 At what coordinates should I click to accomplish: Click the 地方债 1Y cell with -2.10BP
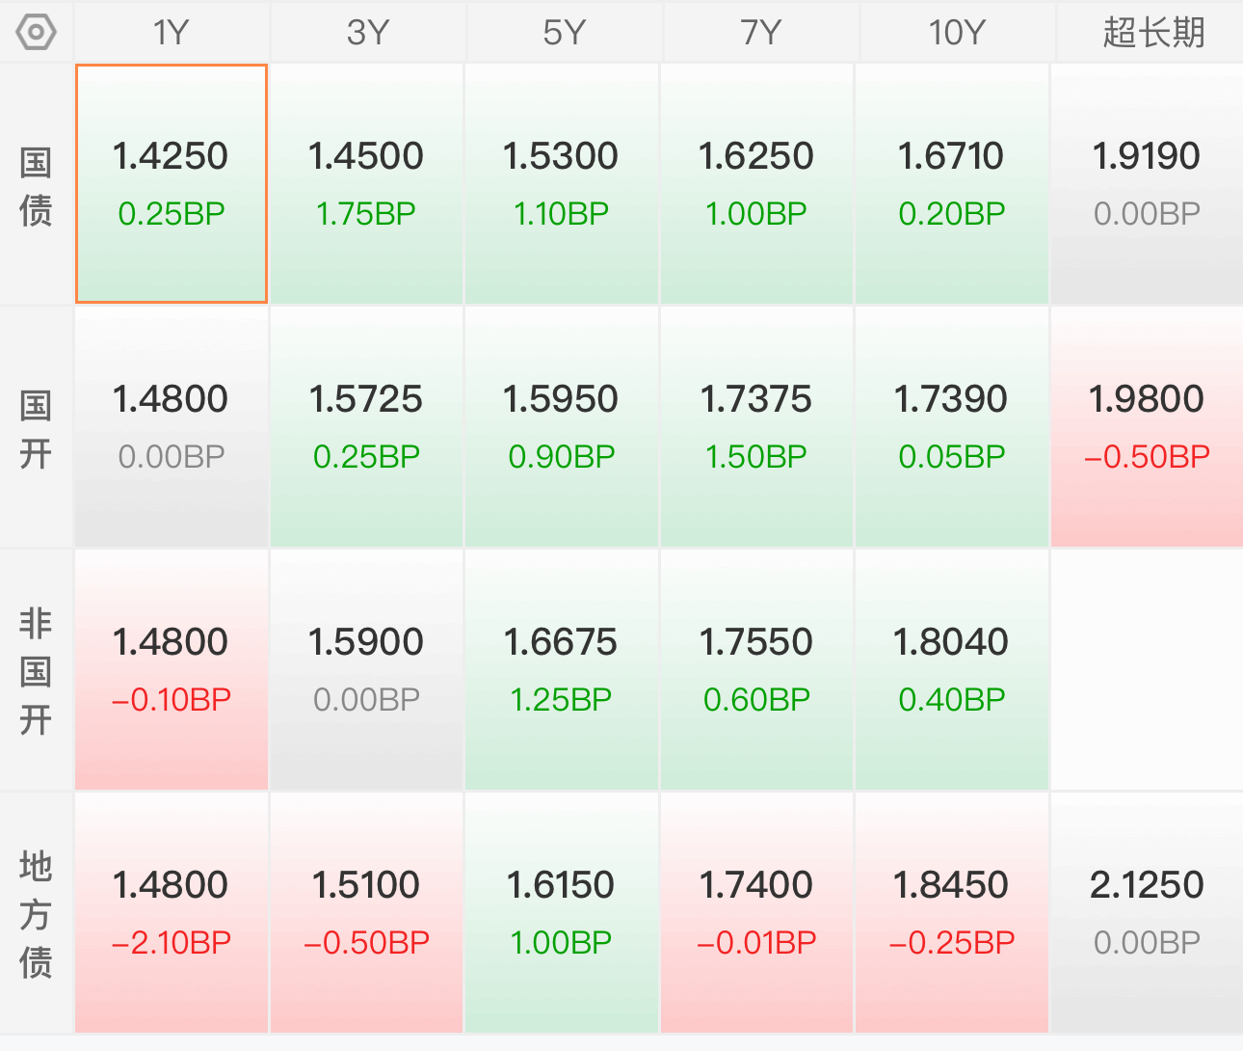[172, 913]
